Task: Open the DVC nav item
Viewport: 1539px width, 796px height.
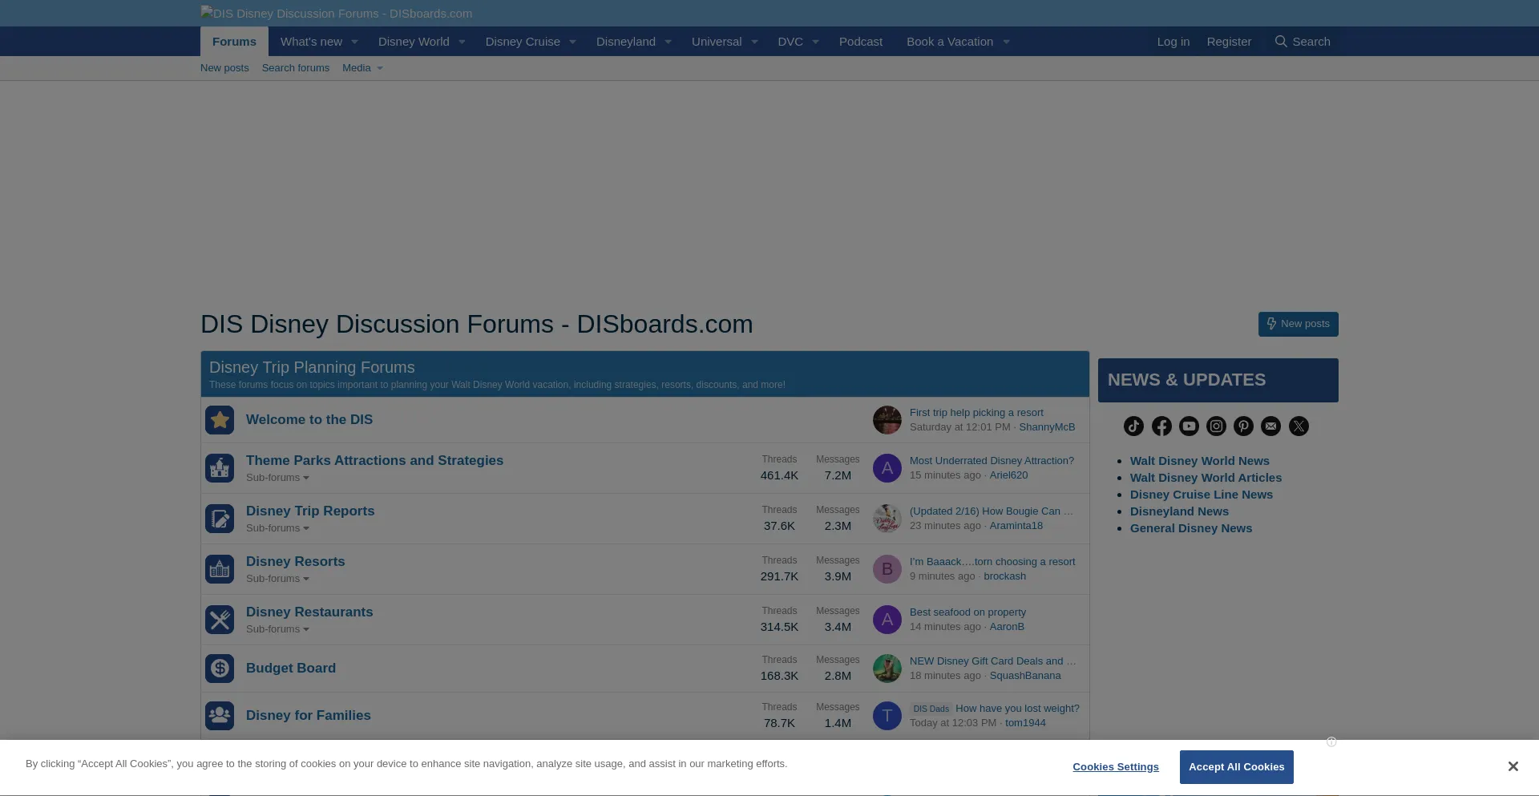Action: [790, 42]
